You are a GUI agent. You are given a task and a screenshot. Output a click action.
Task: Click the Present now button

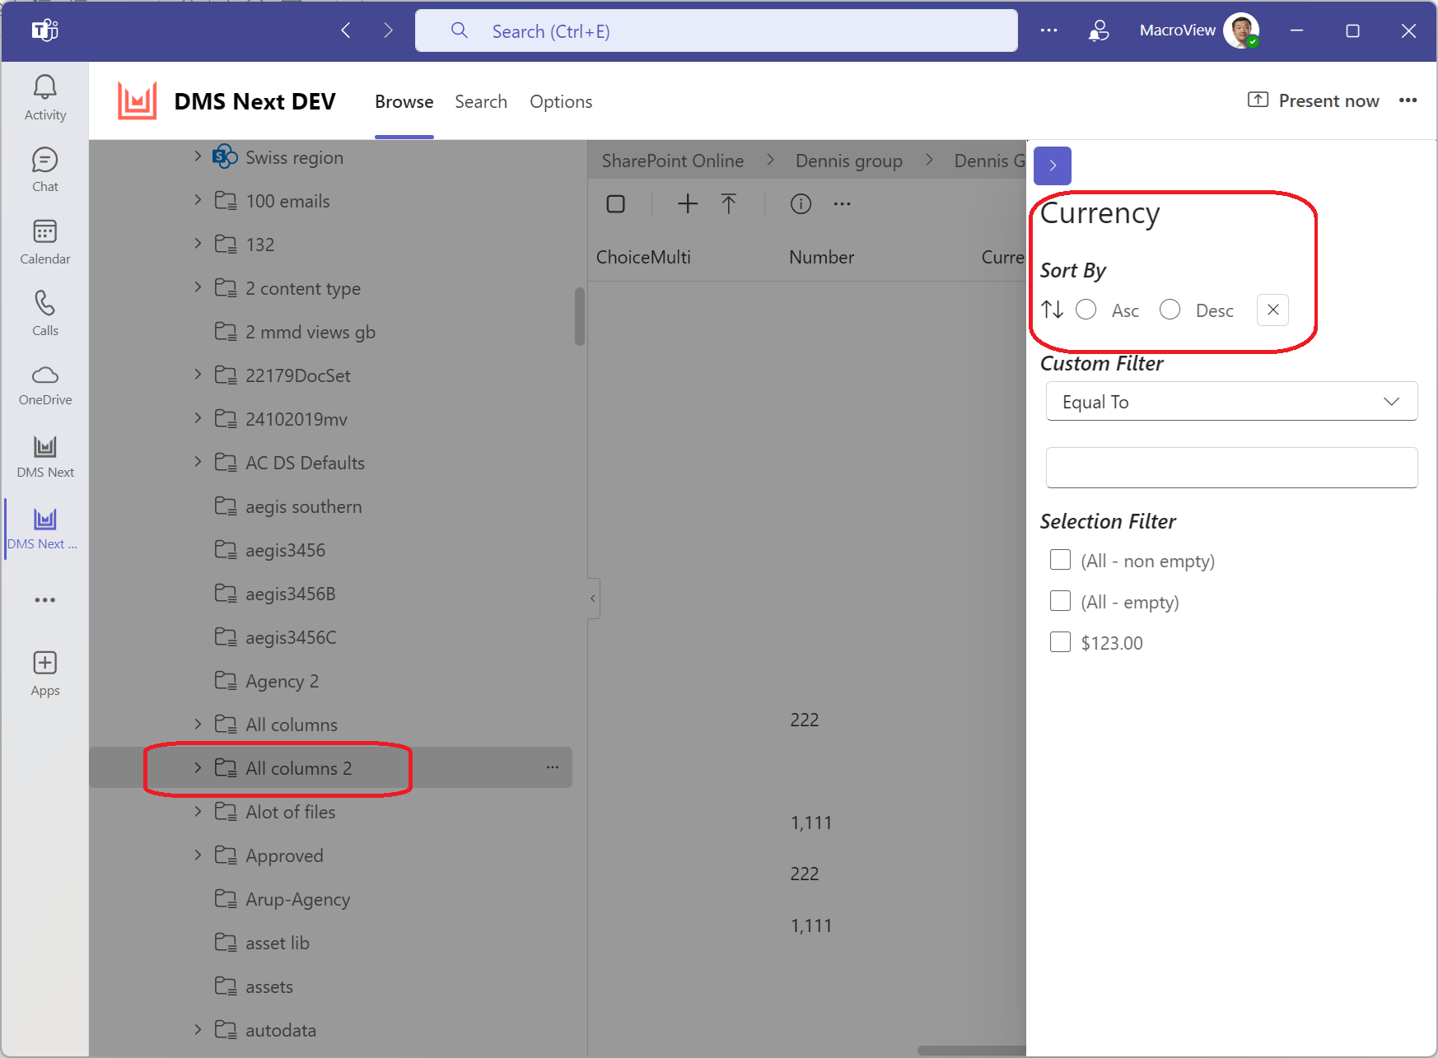(x=1314, y=100)
